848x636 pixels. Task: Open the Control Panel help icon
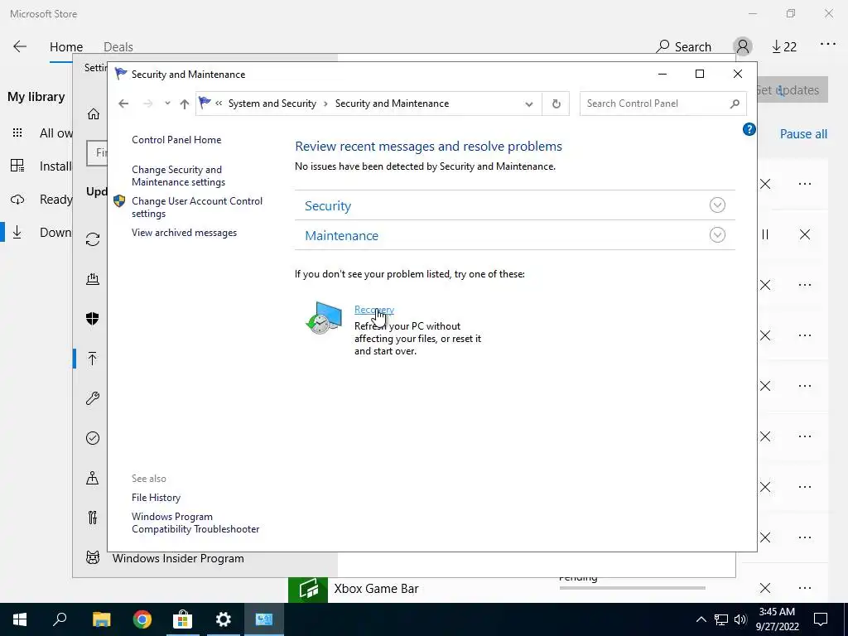click(x=749, y=129)
